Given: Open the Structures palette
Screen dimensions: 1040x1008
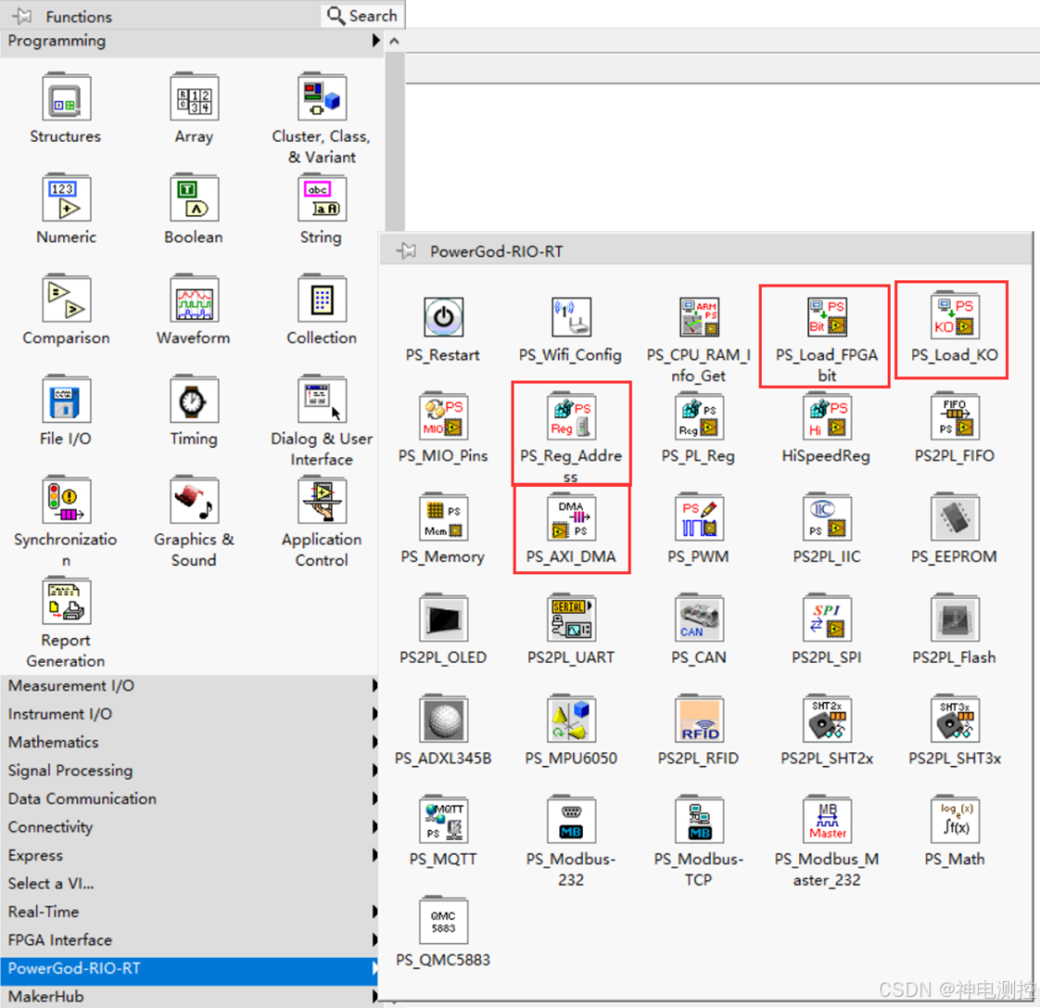Looking at the screenshot, I should click(66, 98).
